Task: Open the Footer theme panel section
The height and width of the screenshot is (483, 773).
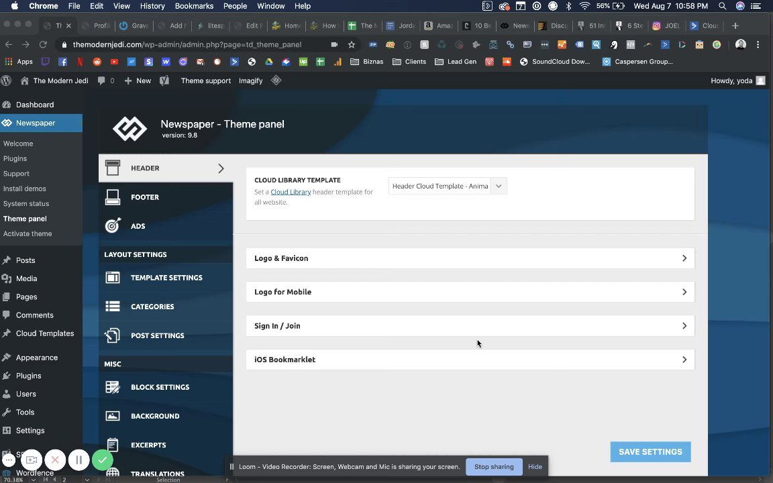Action: tap(166, 197)
